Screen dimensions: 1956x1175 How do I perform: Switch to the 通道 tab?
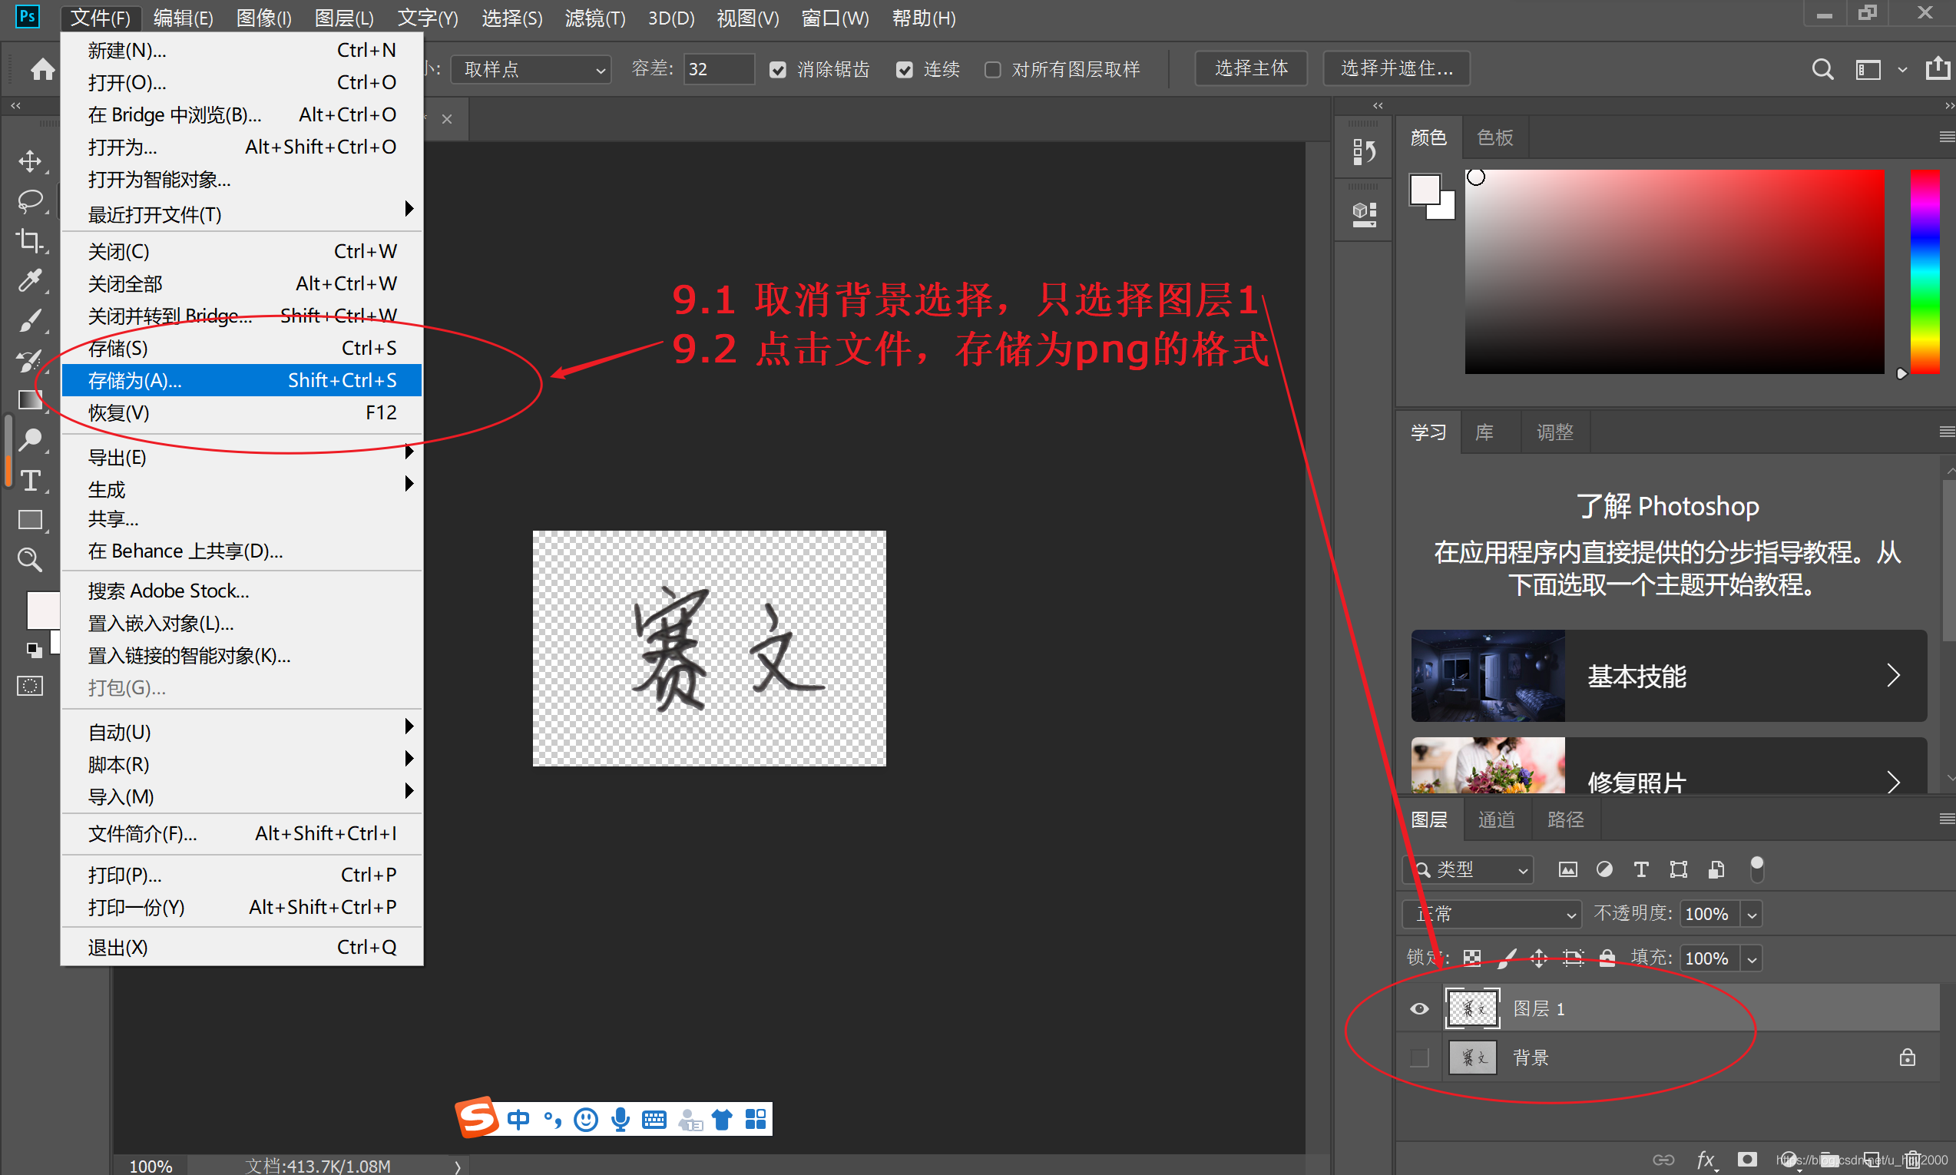(x=1496, y=820)
